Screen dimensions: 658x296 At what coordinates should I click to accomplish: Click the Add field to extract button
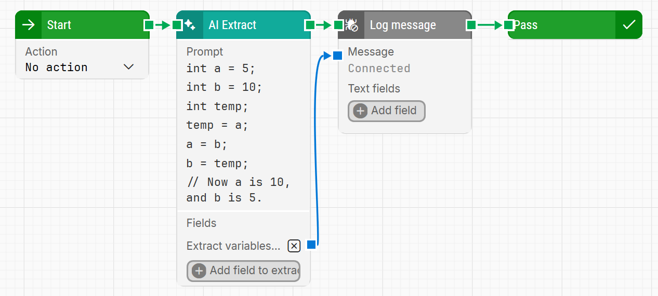coord(244,271)
